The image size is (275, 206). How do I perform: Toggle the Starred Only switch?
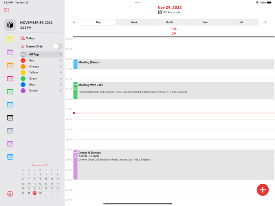pos(58,46)
